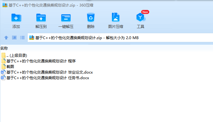
Task: Select the 程序 folder icon
Action: 3,61
